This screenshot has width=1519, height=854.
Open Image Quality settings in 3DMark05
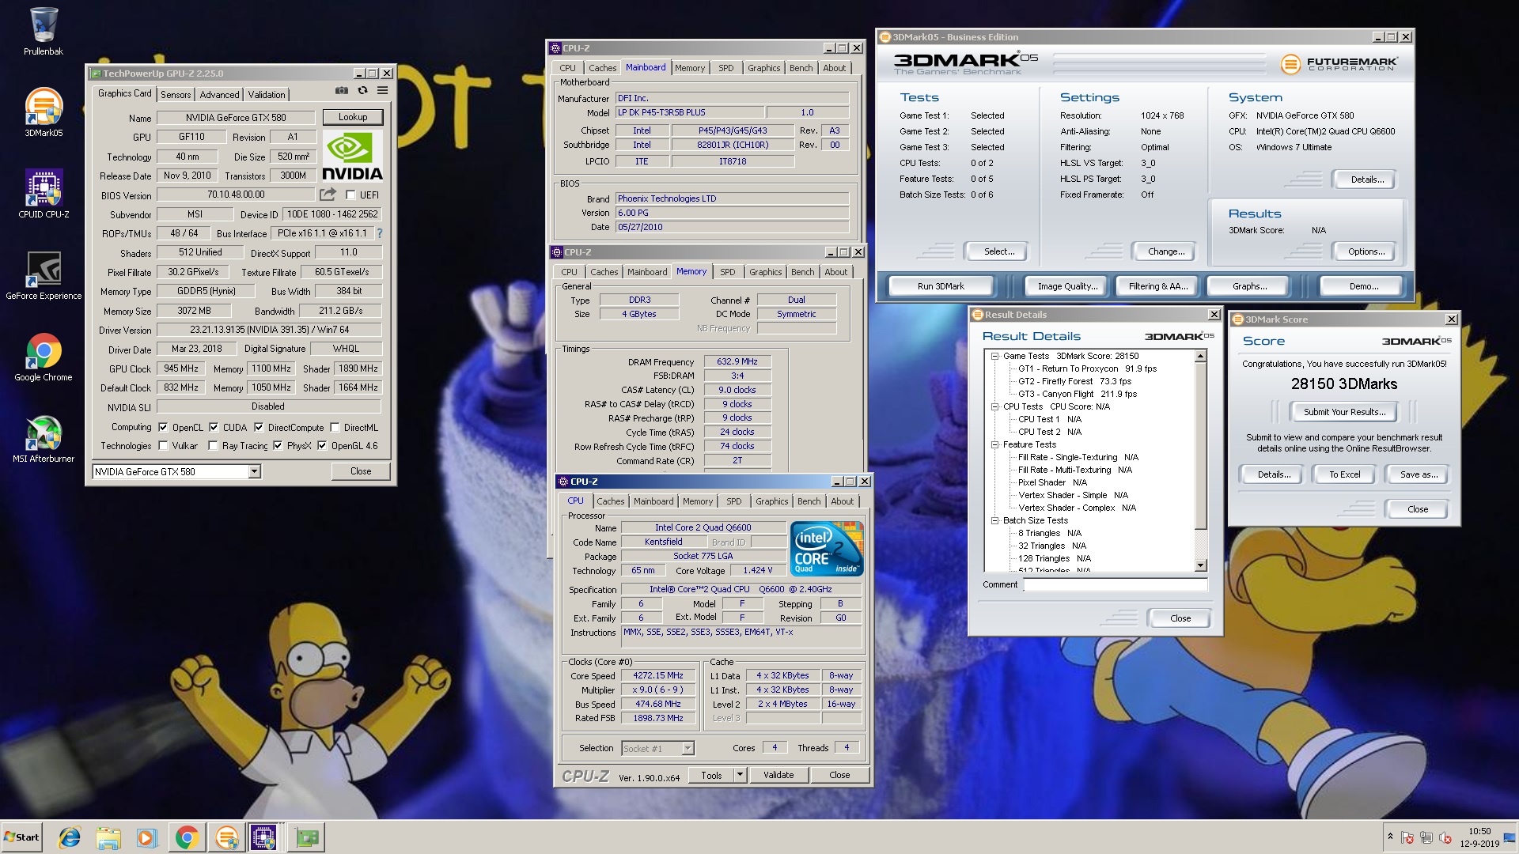point(1067,286)
